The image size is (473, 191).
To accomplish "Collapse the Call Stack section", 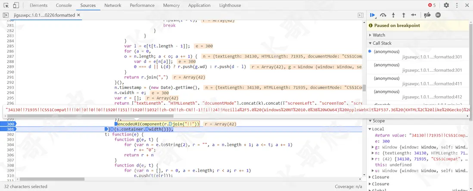I will pyautogui.click(x=382, y=43).
